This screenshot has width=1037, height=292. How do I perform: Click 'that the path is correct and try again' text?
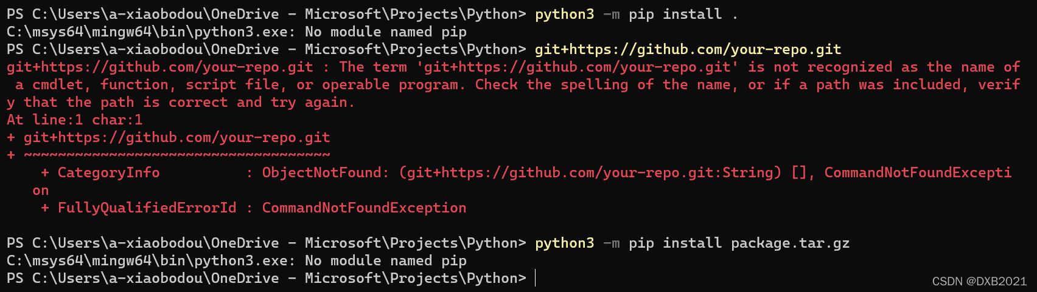[x=186, y=102]
